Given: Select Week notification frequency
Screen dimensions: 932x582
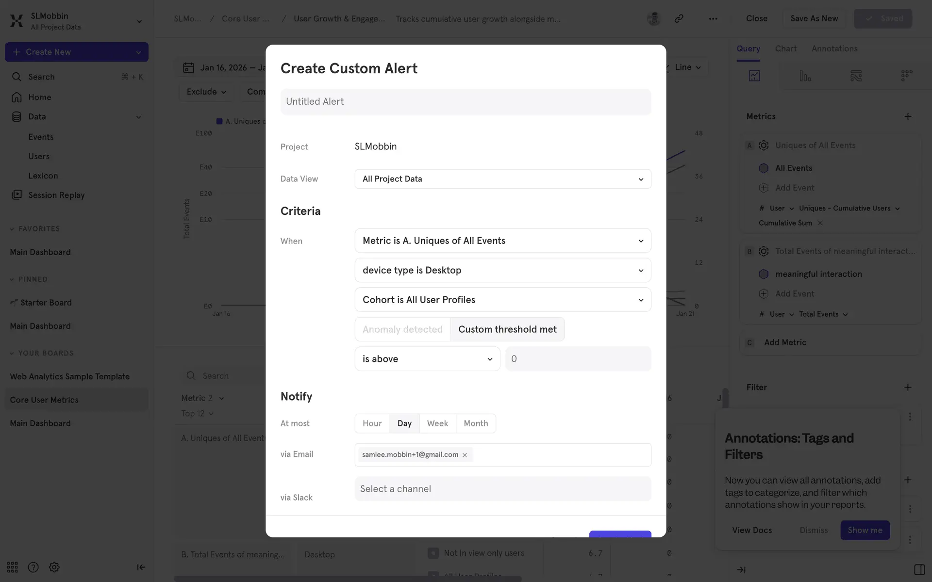Looking at the screenshot, I should pyautogui.click(x=437, y=423).
